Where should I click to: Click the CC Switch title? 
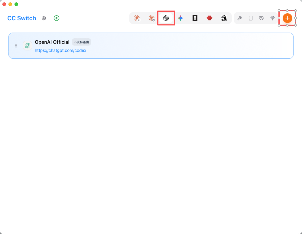point(22,18)
